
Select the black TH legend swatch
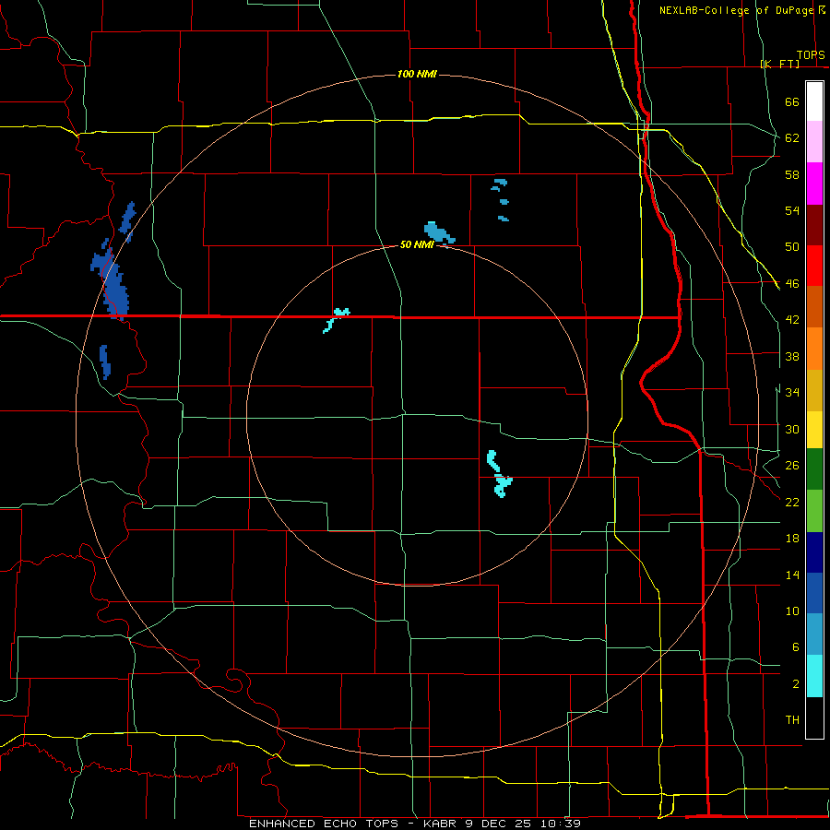(x=814, y=717)
